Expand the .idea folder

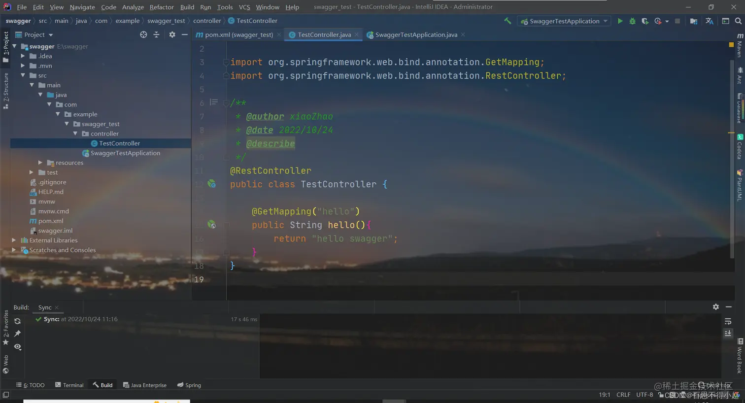23,56
